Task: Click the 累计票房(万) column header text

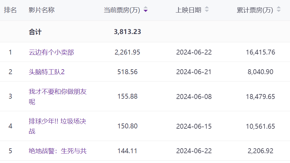Action: [x=255, y=10]
